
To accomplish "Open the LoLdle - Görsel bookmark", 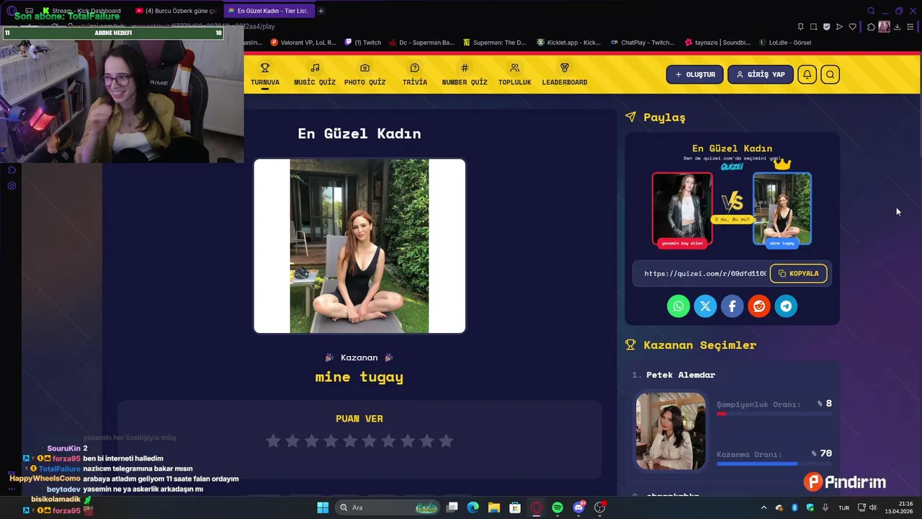I will coord(784,43).
